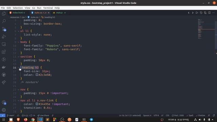
Task: Collapse the 'nav' rule fold arrow
Action: coord(19,89)
